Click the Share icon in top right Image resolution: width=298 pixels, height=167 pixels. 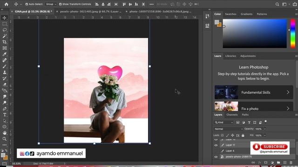(x=295, y=4)
